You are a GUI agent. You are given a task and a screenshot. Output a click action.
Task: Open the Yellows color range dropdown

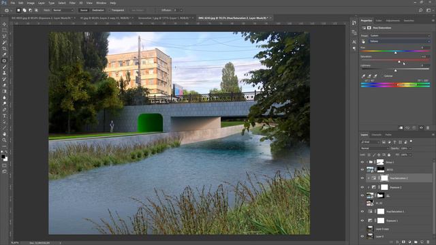[400, 42]
